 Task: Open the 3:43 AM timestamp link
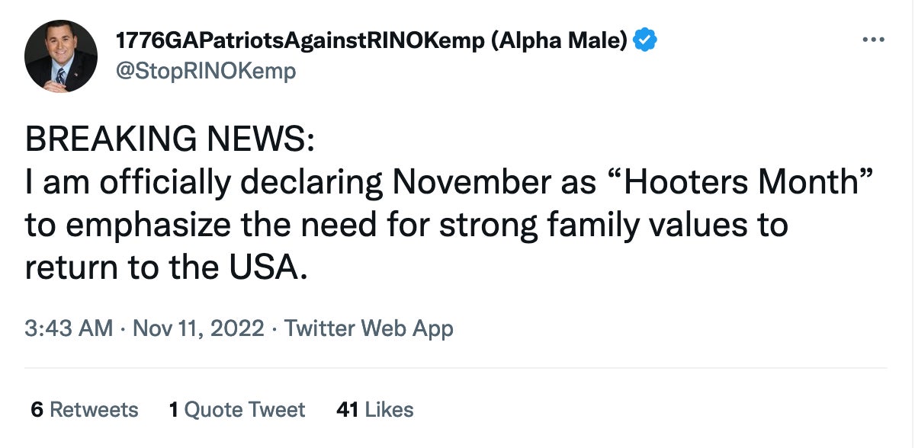69,328
